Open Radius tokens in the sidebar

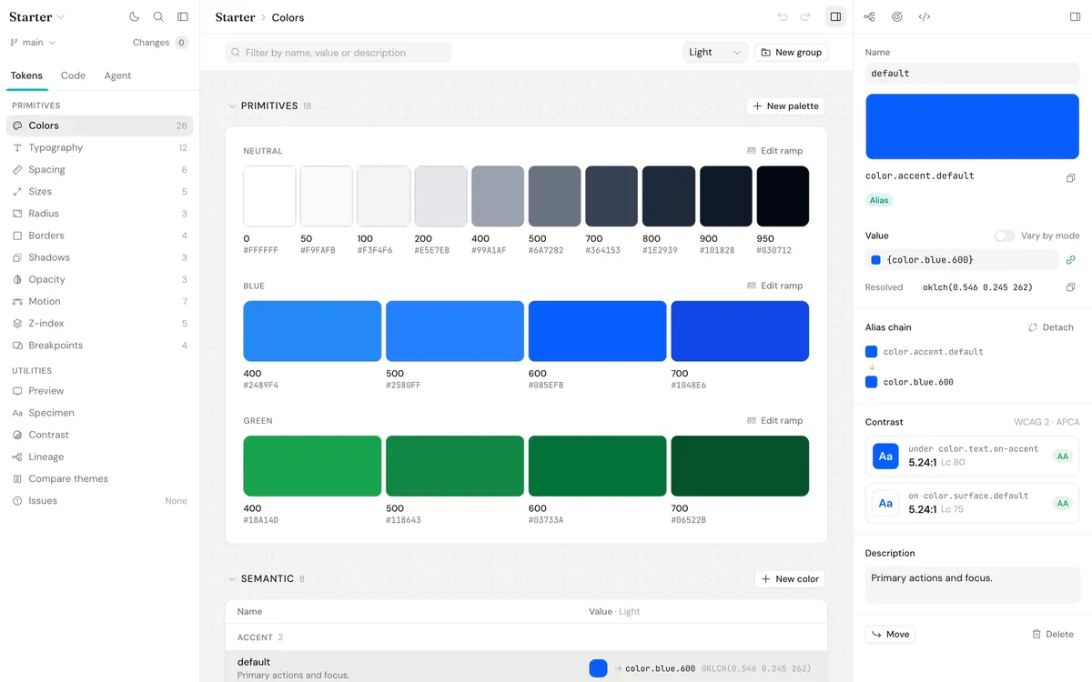pyautogui.click(x=100, y=214)
